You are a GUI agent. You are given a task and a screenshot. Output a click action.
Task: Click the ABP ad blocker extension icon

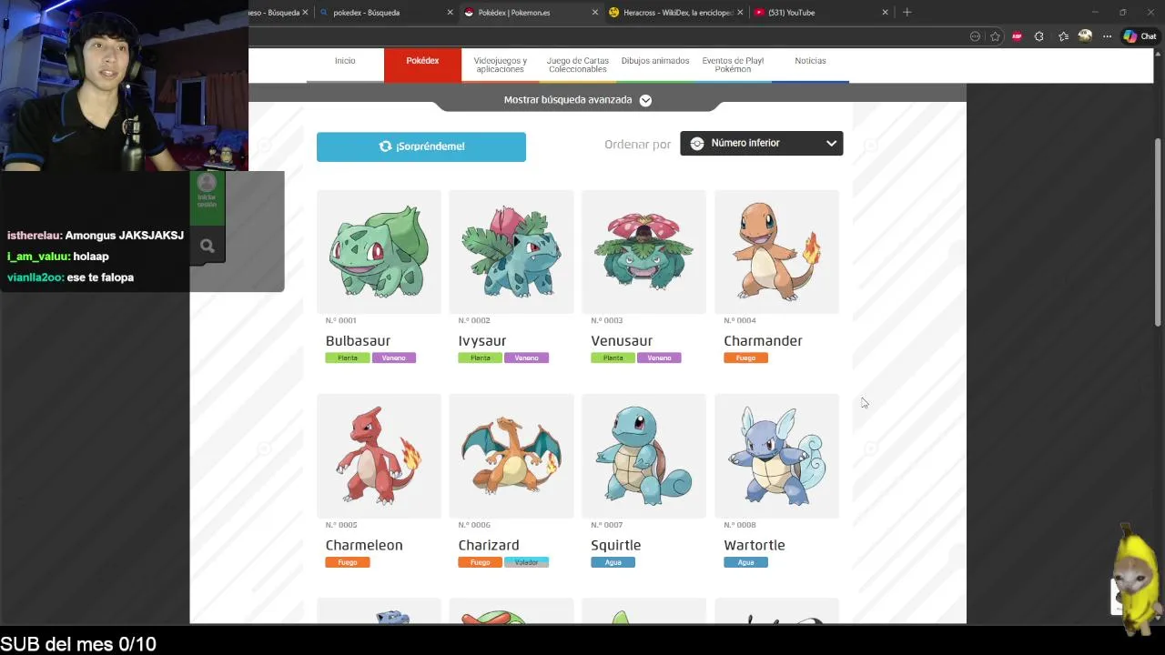(x=1017, y=36)
